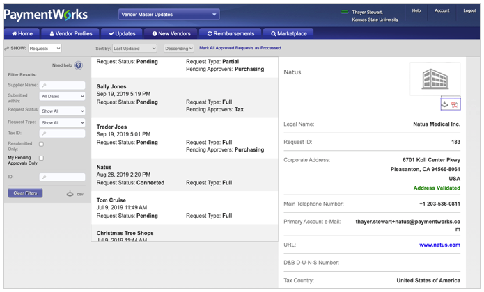Image resolution: width=484 pixels, height=292 pixels.
Task: Select the Christmas Tree Shops request
Action: tap(185, 233)
